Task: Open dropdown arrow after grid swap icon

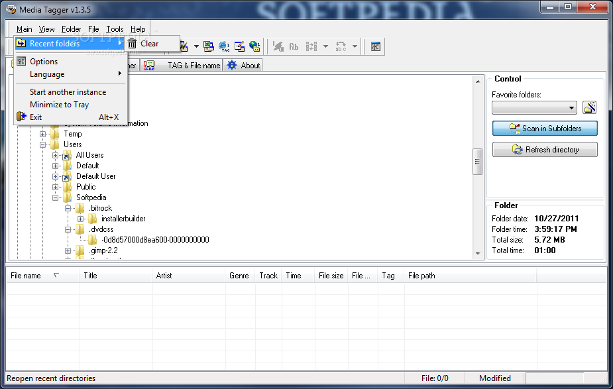Action: tap(325, 46)
